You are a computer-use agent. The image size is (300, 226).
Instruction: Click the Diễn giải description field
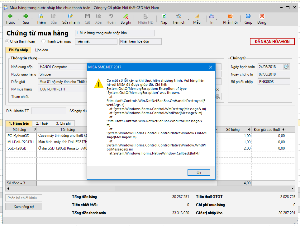(63, 82)
